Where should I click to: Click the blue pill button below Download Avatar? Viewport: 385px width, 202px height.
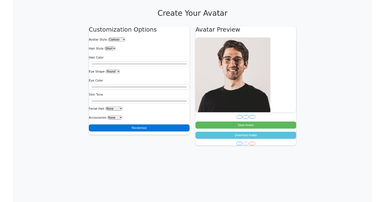coord(239,143)
